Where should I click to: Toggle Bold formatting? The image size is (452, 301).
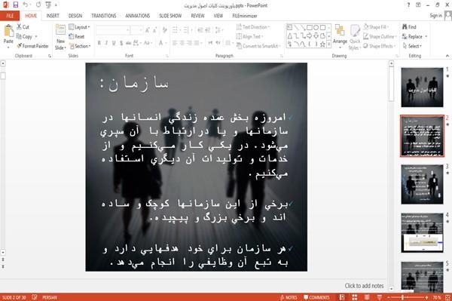pos(99,43)
